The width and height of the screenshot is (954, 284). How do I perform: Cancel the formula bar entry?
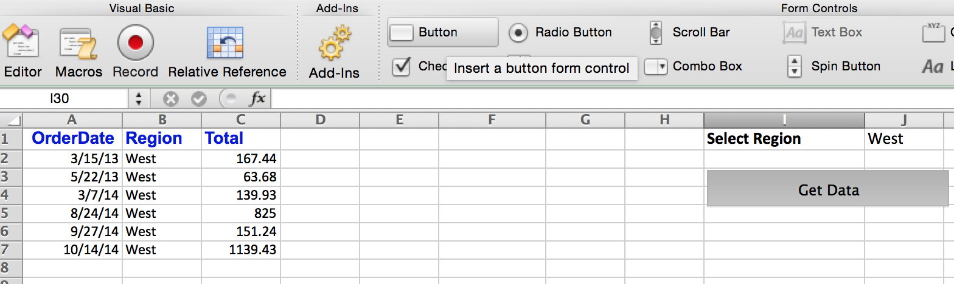[171, 98]
